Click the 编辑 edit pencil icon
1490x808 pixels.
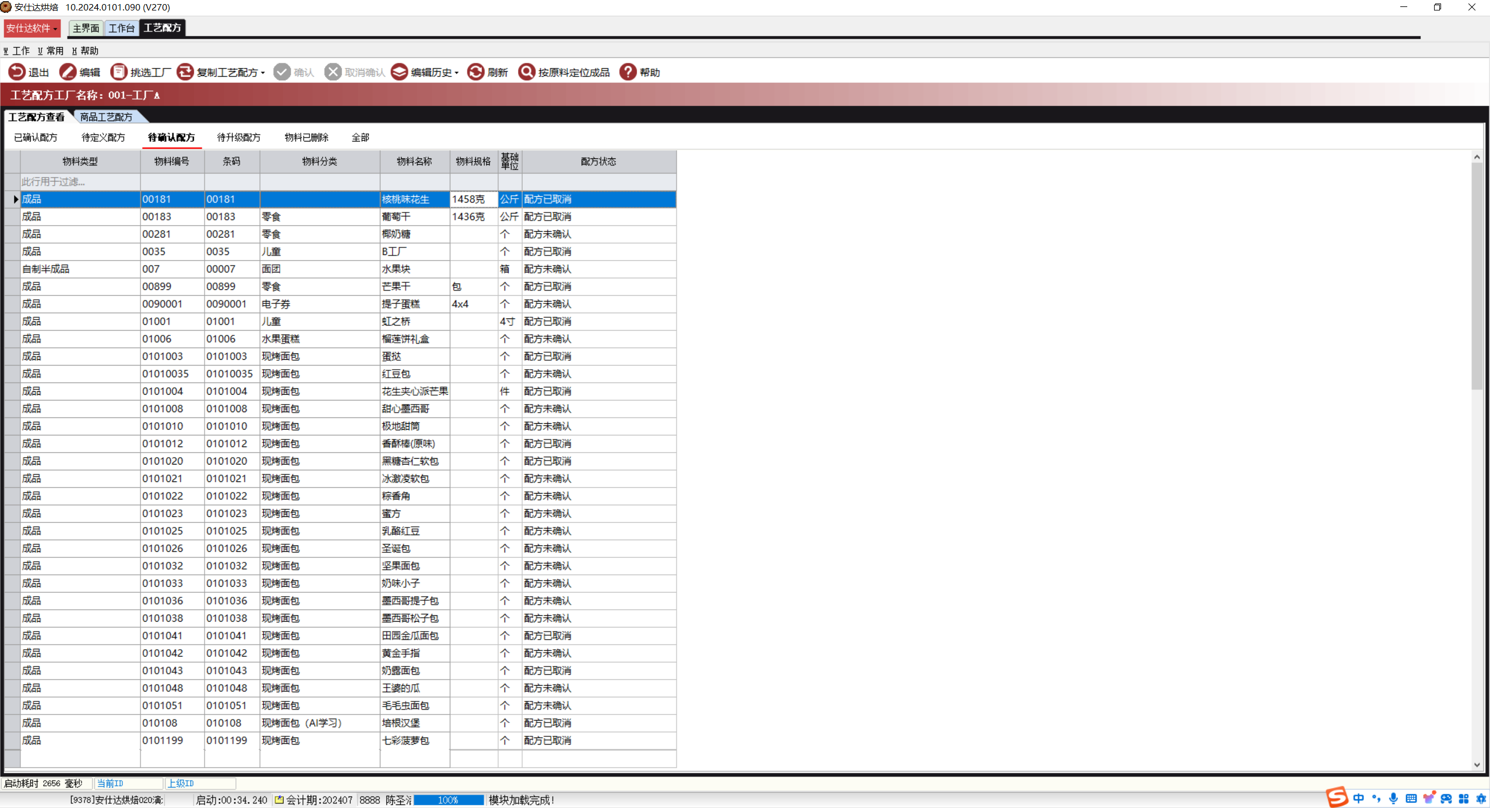click(68, 72)
